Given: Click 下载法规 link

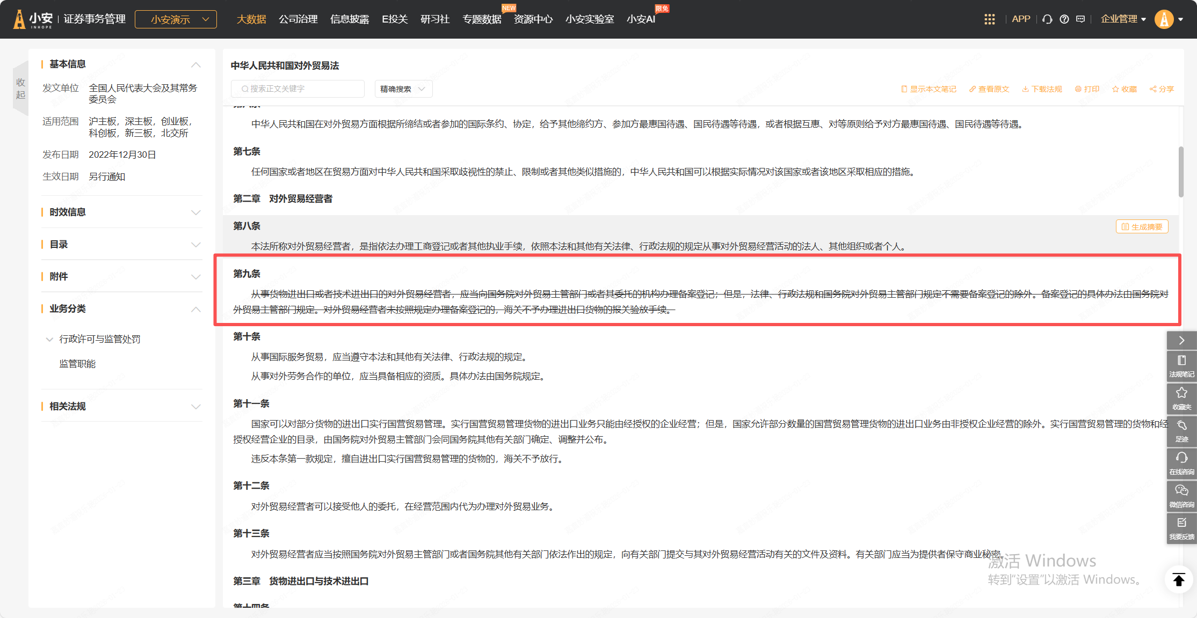Looking at the screenshot, I should click(1042, 89).
